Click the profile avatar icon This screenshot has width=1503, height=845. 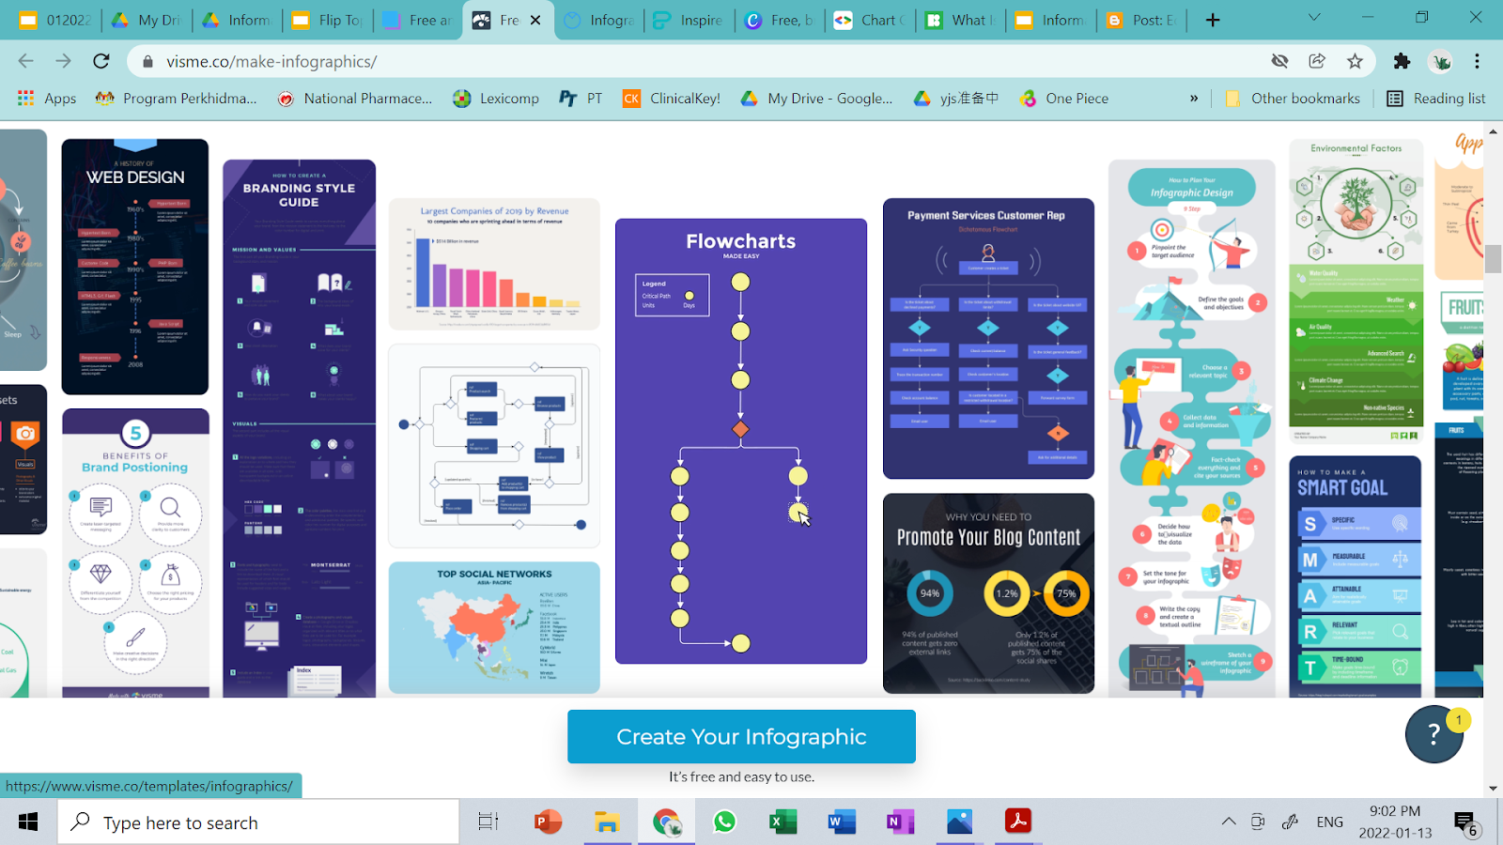(1440, 61)
